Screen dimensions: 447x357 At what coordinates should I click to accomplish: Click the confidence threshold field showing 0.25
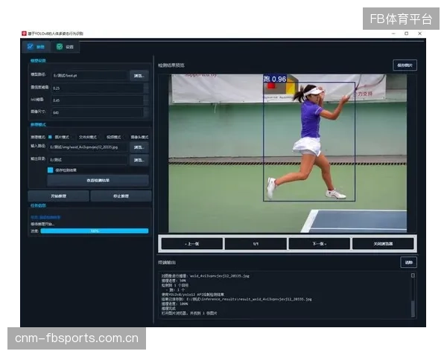(97, 89)
